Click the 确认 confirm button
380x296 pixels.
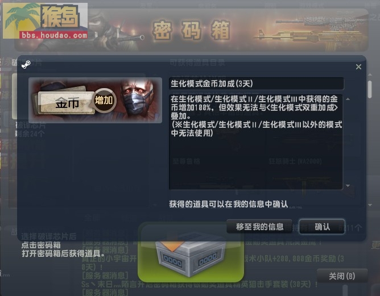(x=322, y=227)
